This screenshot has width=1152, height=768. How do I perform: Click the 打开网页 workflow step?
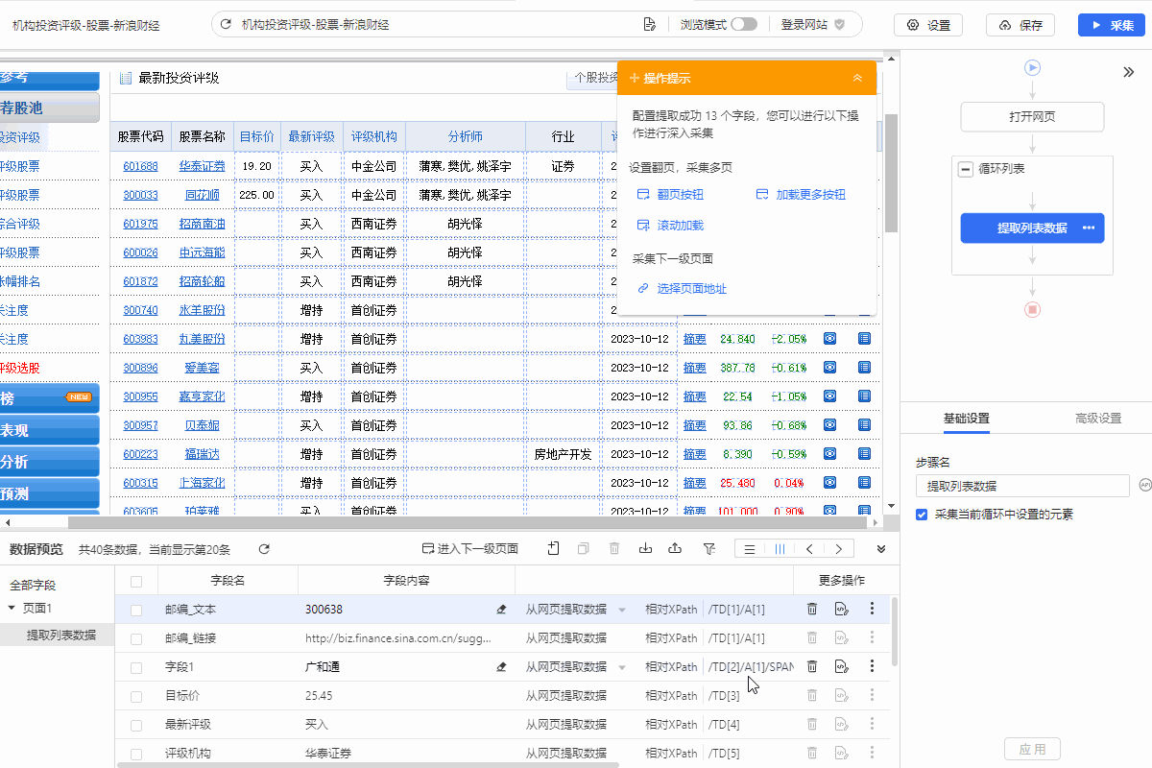pyautogui.click(x=1032, y=117)
